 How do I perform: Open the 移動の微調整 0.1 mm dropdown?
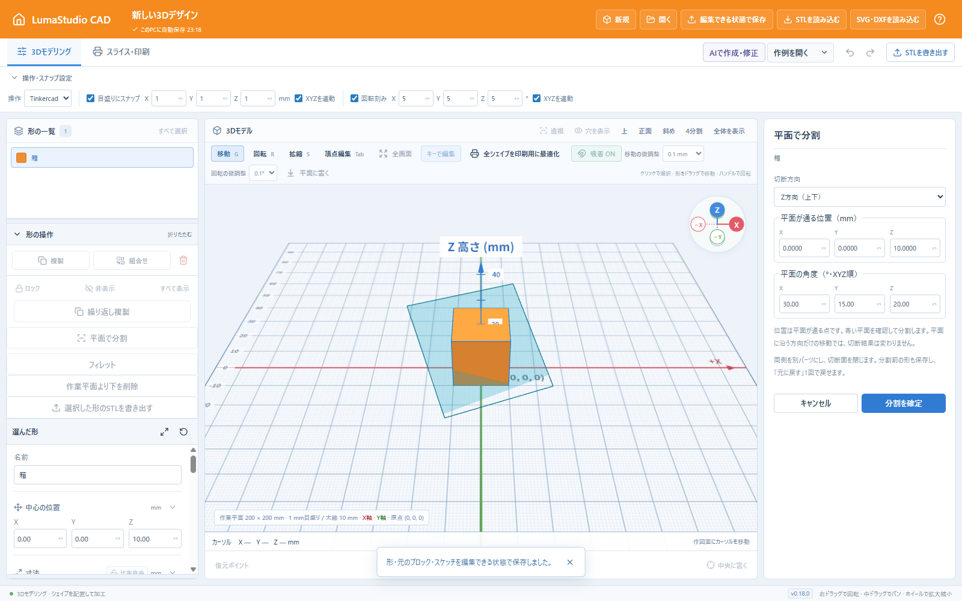[683, 154]
